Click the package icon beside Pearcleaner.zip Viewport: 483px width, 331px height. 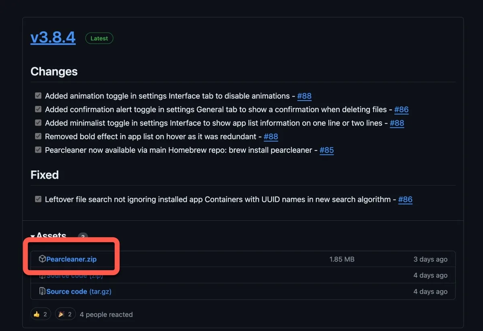42,259
